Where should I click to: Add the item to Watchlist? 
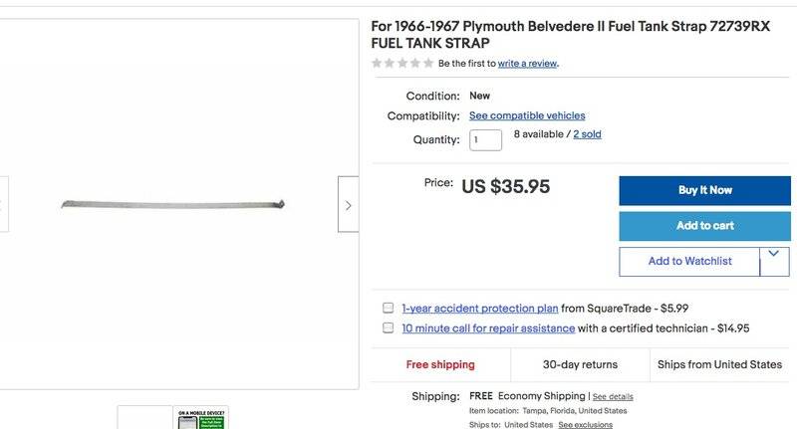point(689,262)
